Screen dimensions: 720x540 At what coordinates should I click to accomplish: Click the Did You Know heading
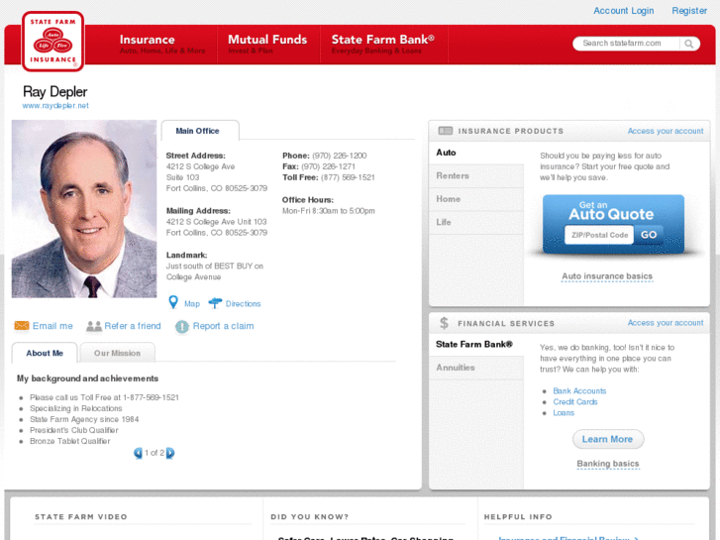pyautogui.click(x=309, y=517)
